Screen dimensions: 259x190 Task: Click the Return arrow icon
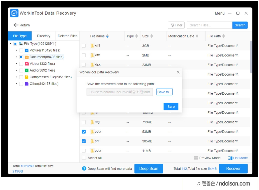[x=16, y=25]
